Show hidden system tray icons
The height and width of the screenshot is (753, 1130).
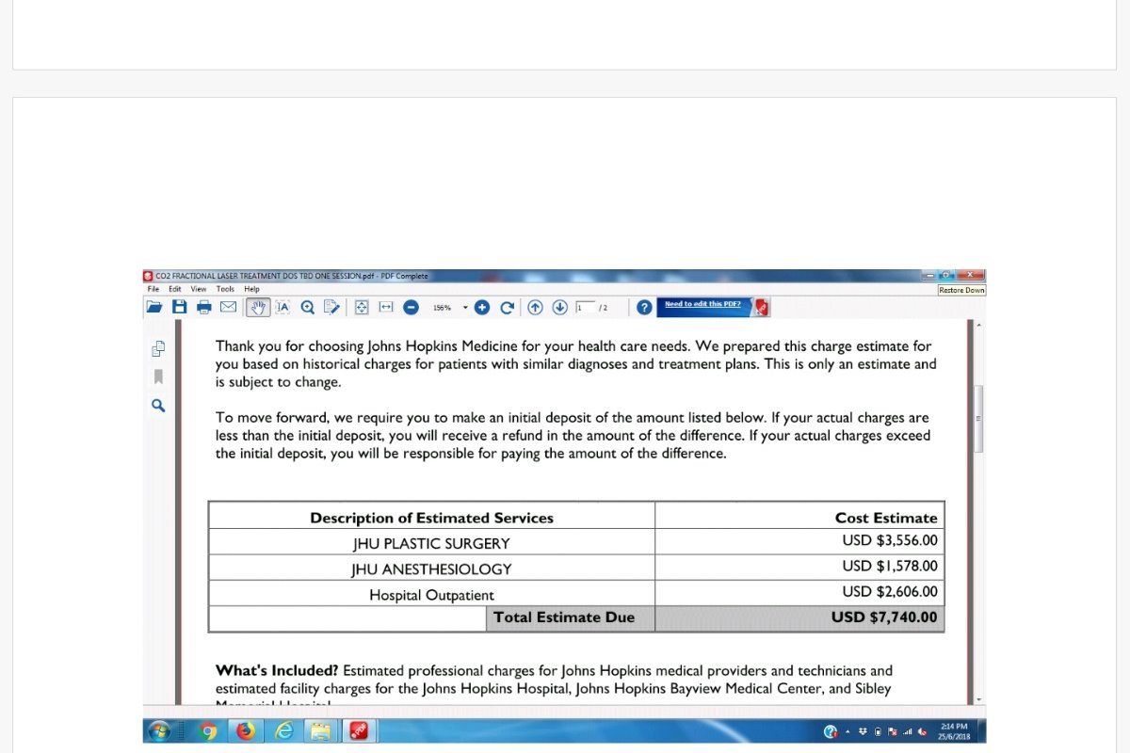847,731
